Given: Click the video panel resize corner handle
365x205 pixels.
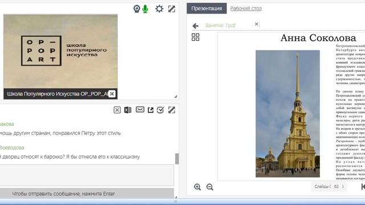Looking at the screenshot, I should 176,96.
